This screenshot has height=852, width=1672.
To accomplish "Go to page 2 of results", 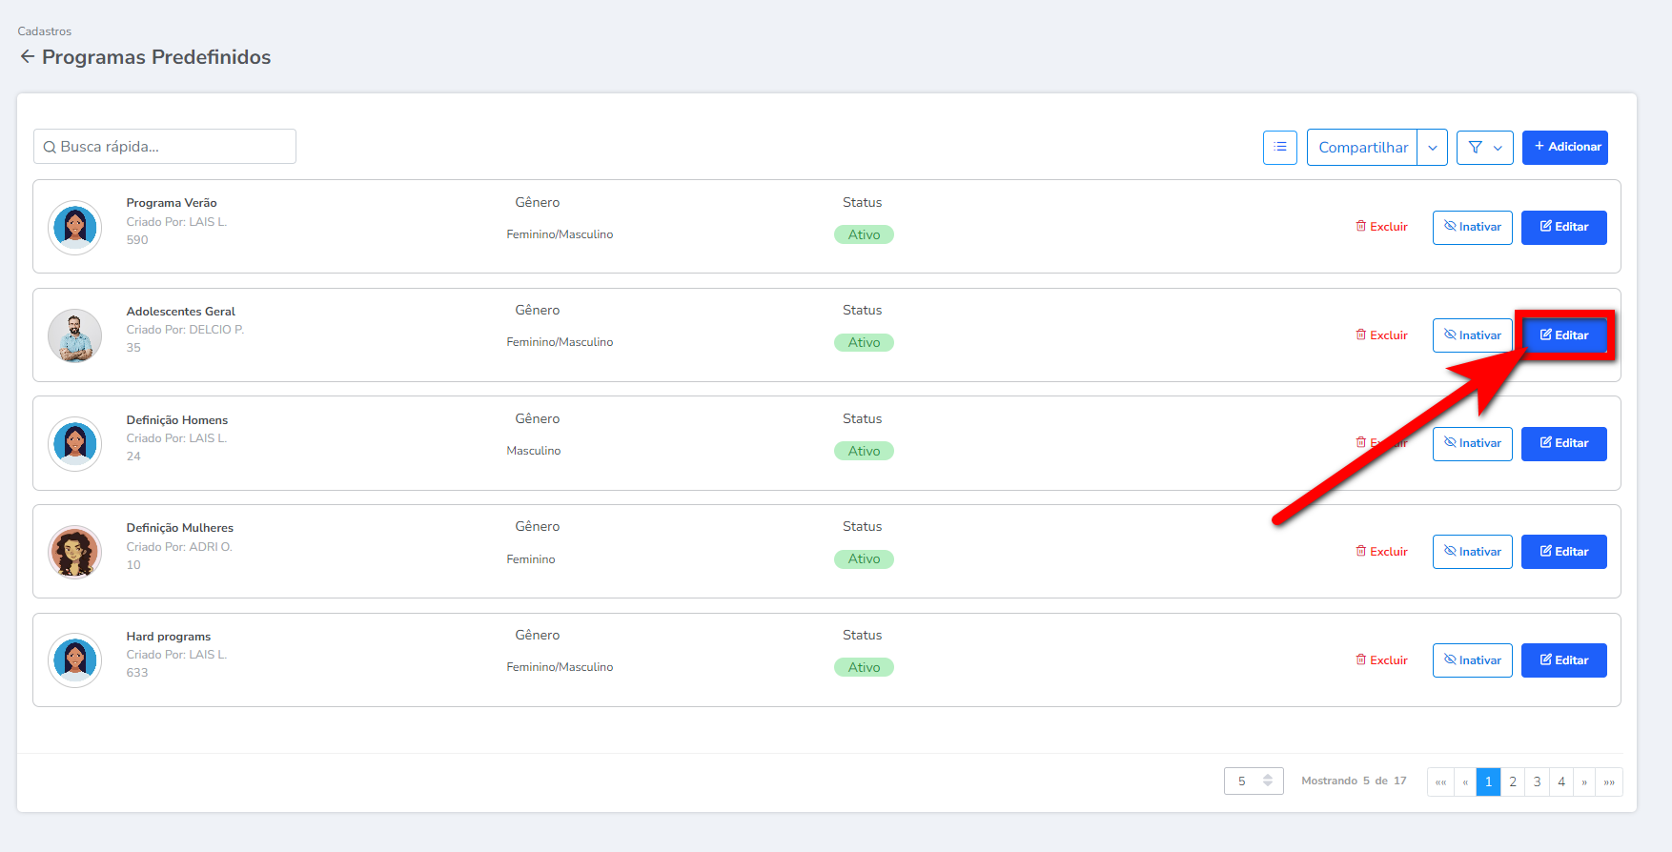I will pyautogui.click(x=1512, y=781).
